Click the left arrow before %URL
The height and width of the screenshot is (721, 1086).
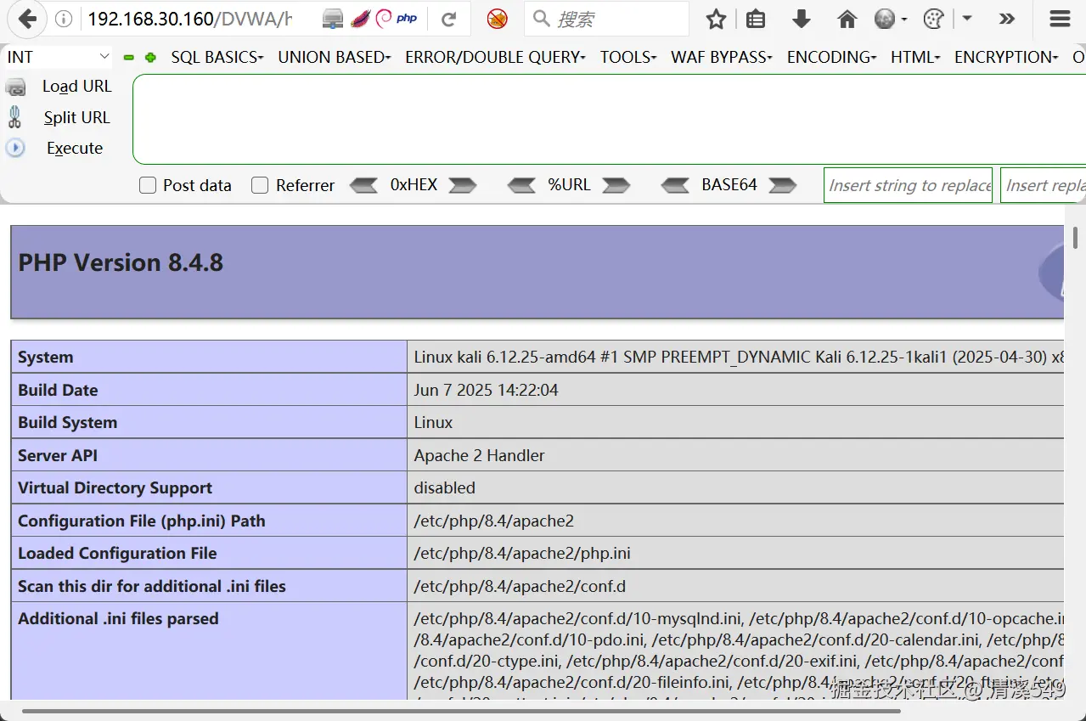pyautogui.click(x=521, y=185)
